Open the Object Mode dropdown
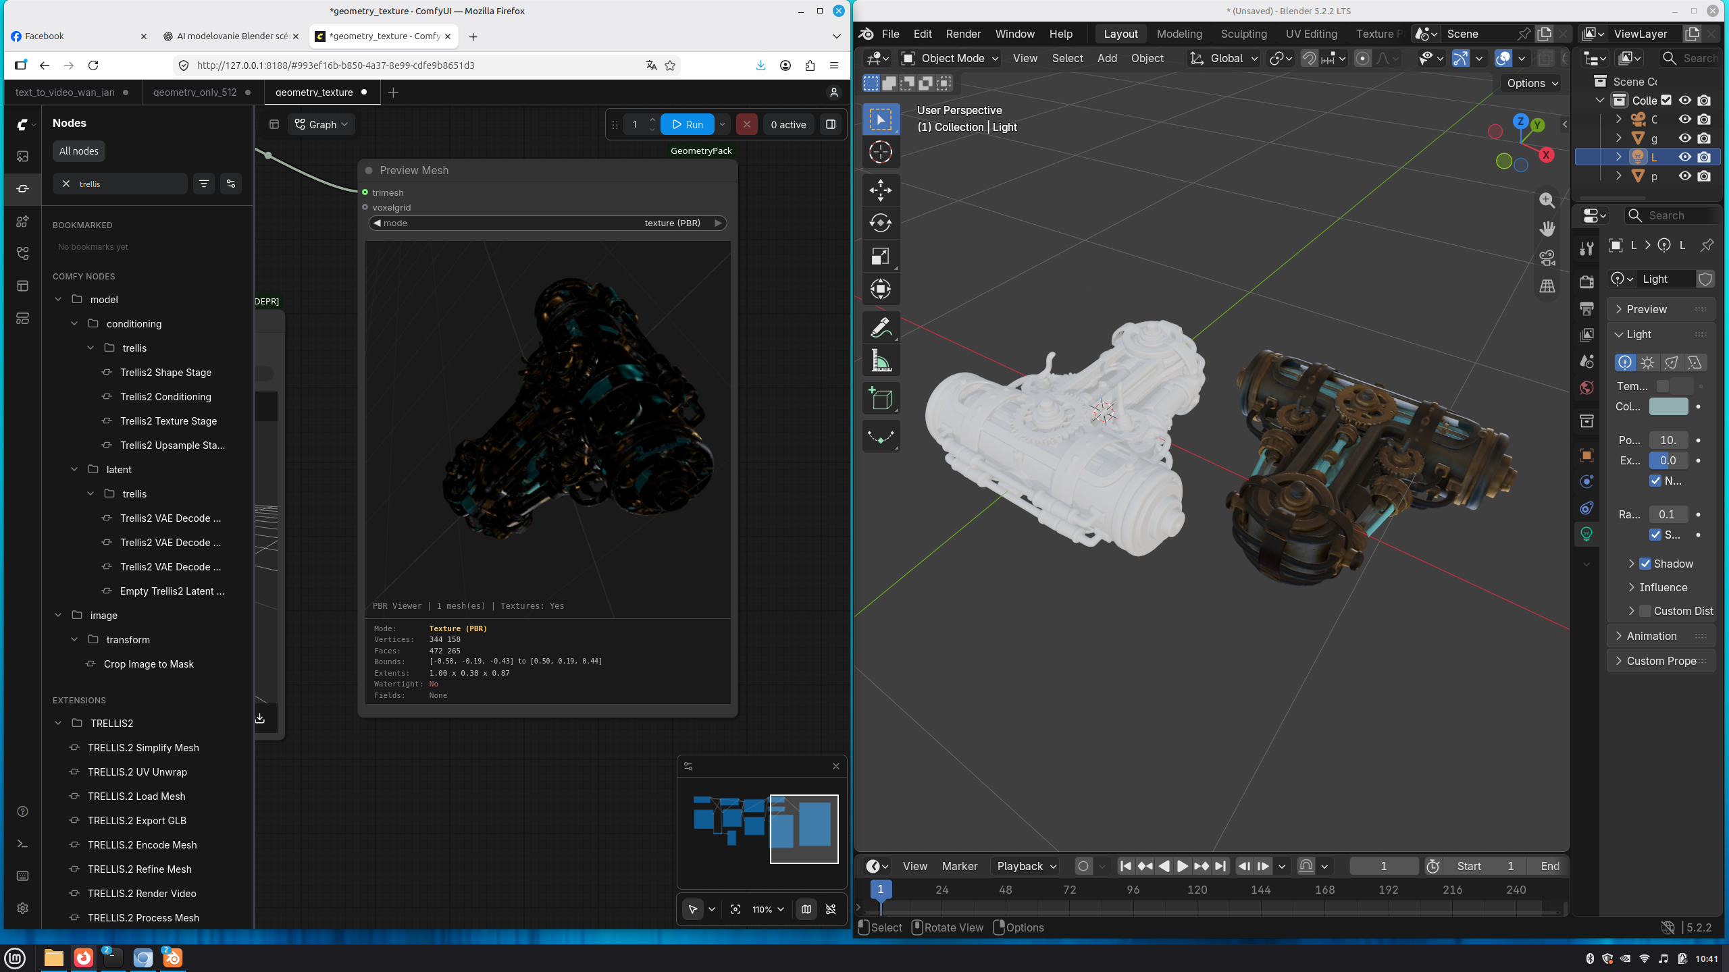 click(x=950, y=58)
